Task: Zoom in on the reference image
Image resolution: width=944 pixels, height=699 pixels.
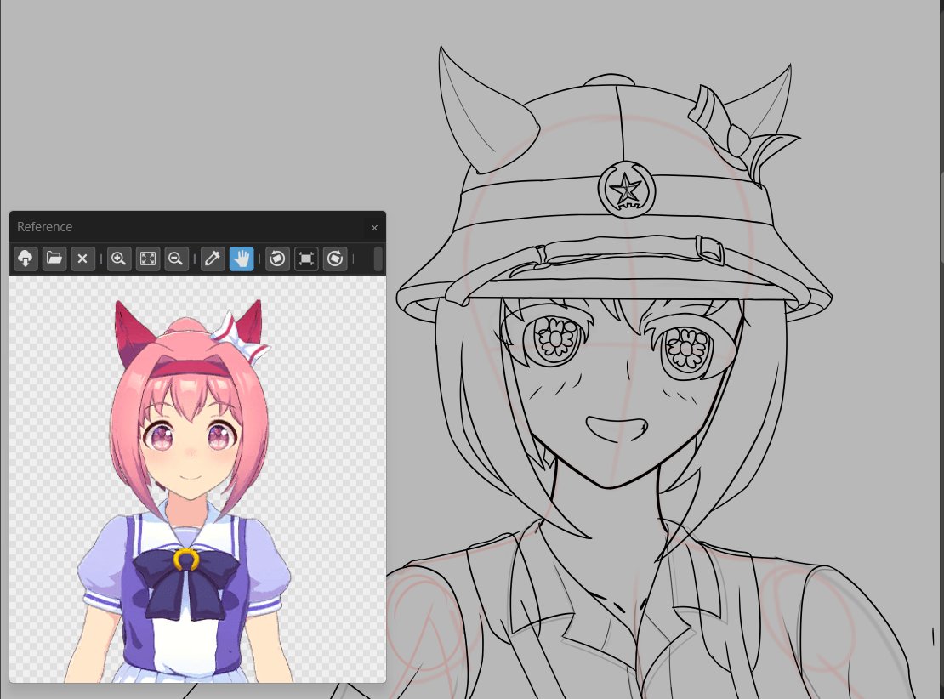Action: [119, 259]
